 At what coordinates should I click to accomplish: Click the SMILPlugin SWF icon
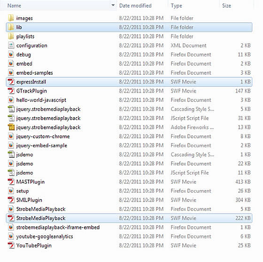[11, 200]
